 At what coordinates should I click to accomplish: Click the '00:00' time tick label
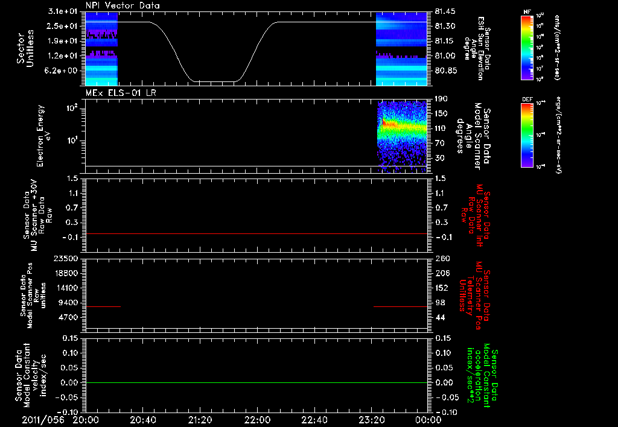[428, 420]
